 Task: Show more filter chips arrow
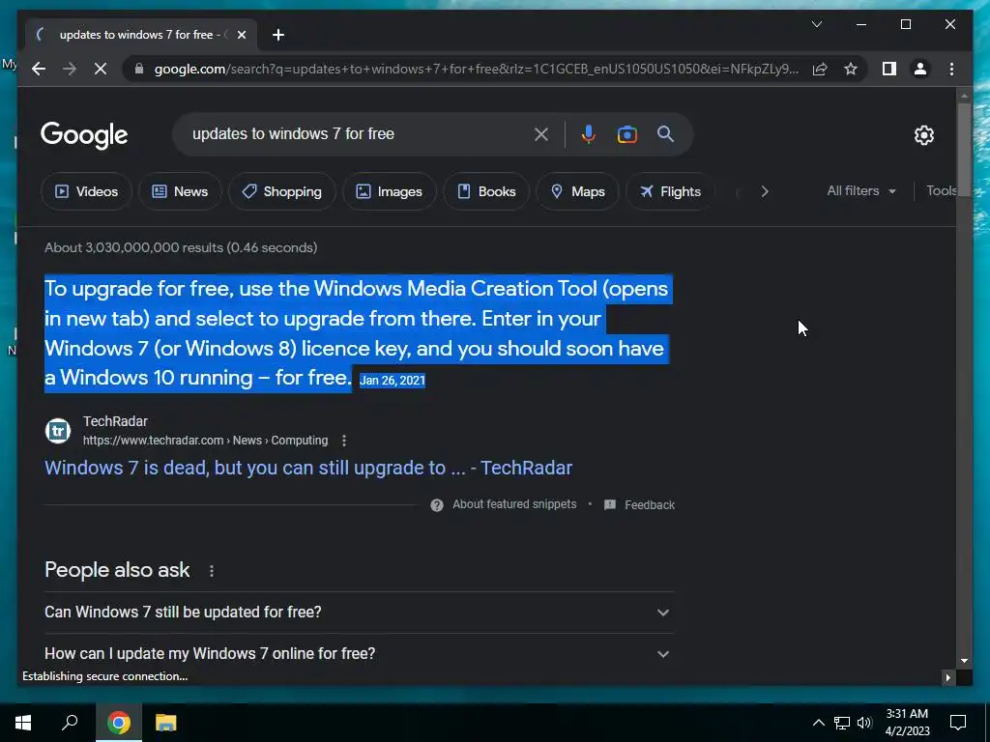click(765, 191)
